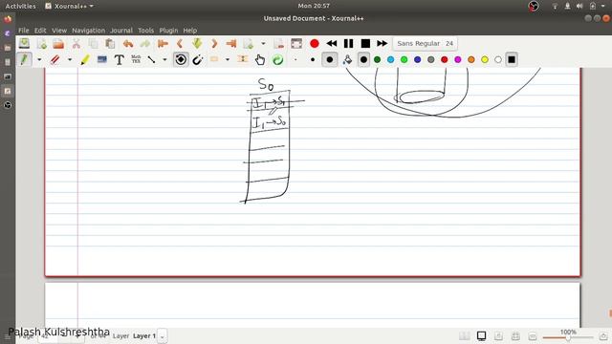Select the Insert Image tool
The width and height of the screenshot is (612, 344).
102,59
